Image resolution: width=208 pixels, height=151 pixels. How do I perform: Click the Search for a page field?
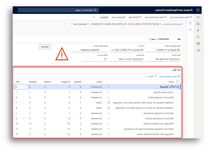point(58,10)
